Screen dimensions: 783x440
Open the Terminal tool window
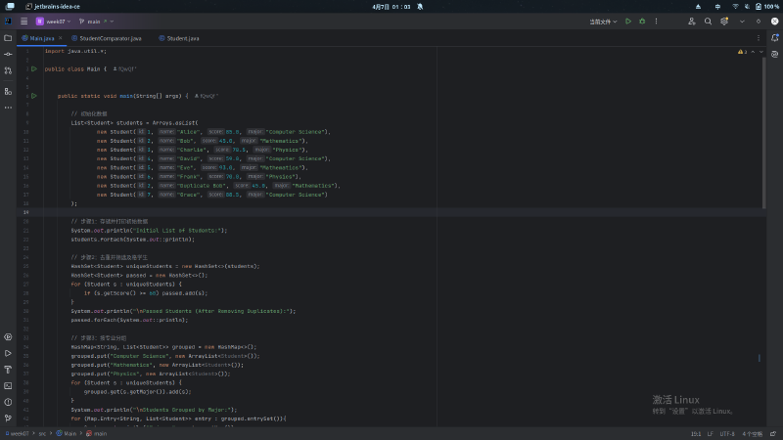coord(8,385)
